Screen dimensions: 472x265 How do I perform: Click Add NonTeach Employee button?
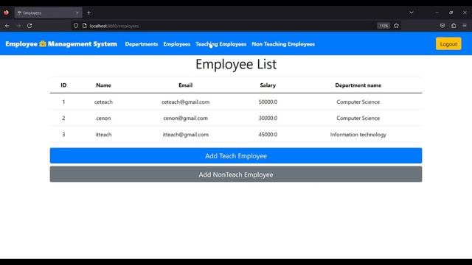pos(236,174)
